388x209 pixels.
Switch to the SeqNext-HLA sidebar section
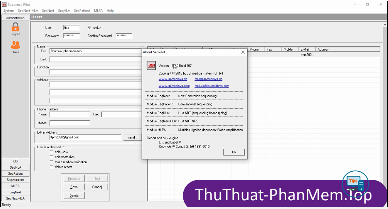15,198
